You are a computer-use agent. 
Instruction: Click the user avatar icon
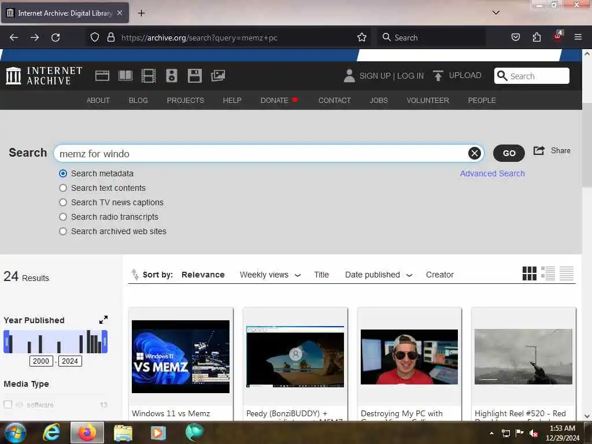(x=349, y=76)
